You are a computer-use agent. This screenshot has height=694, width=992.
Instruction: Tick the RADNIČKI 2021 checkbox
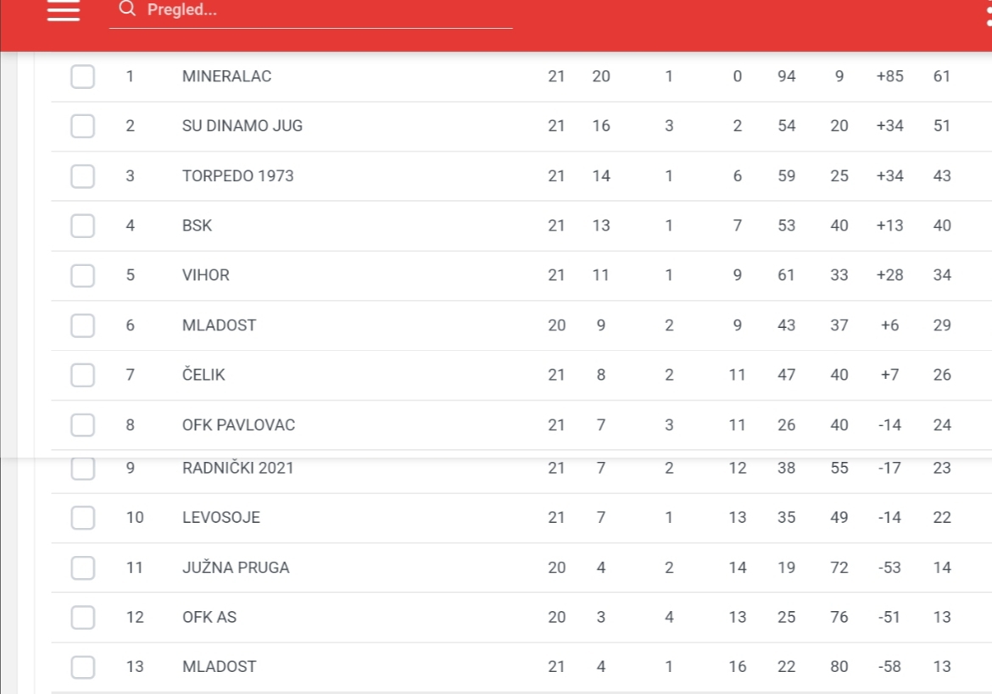coord(83,469)
